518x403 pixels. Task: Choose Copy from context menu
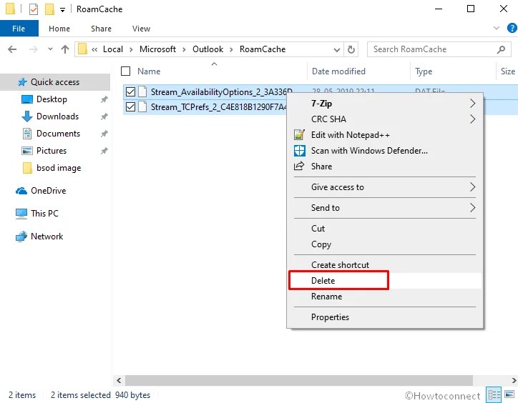pos(385,244)
